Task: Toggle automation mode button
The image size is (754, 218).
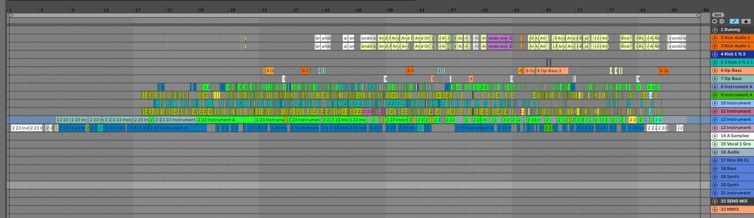Action: [x=734, y=21]
